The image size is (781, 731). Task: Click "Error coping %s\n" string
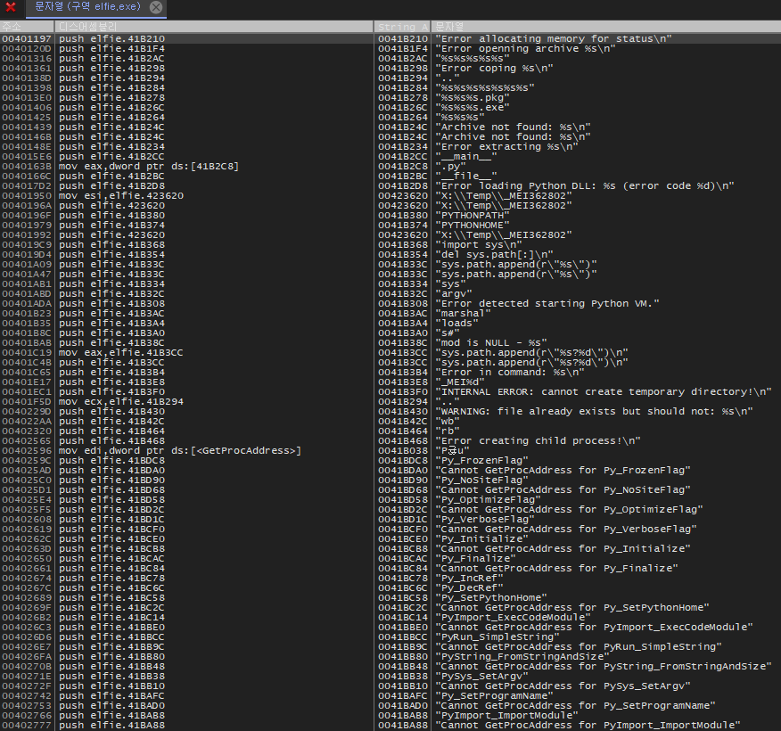coord(494,69)
